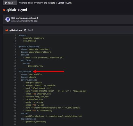Click the 'unknown authored Mar 13, 2024' text

click(25, 21)
